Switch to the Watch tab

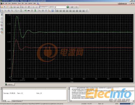coord(14,101)
